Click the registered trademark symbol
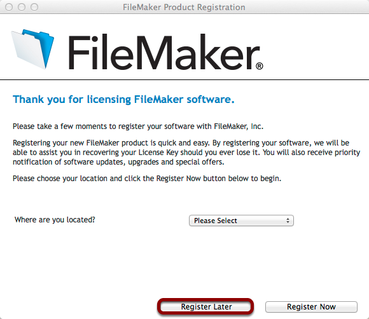Viewport: 369px width, 319px height. (260, 66)
